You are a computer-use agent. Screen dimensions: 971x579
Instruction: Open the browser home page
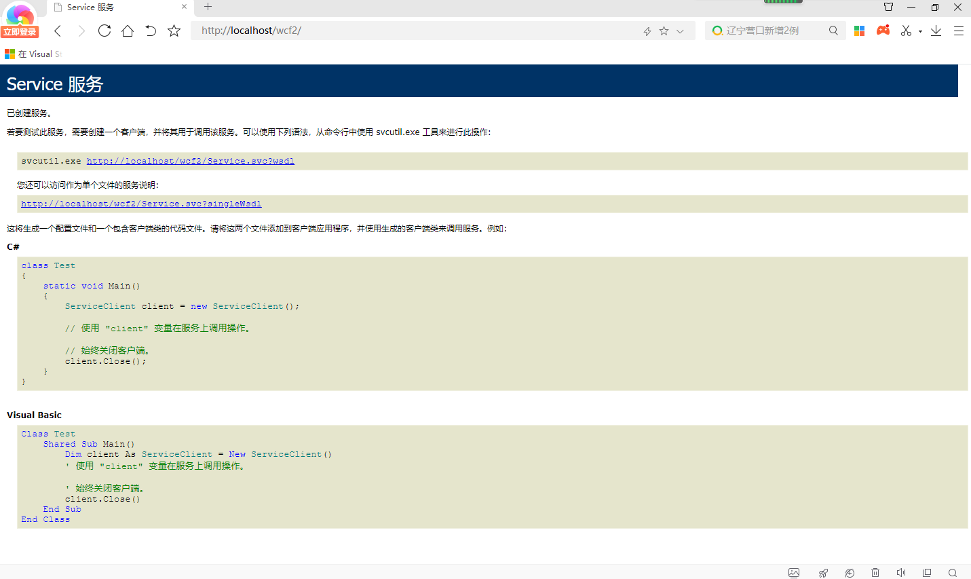point(128,31)
